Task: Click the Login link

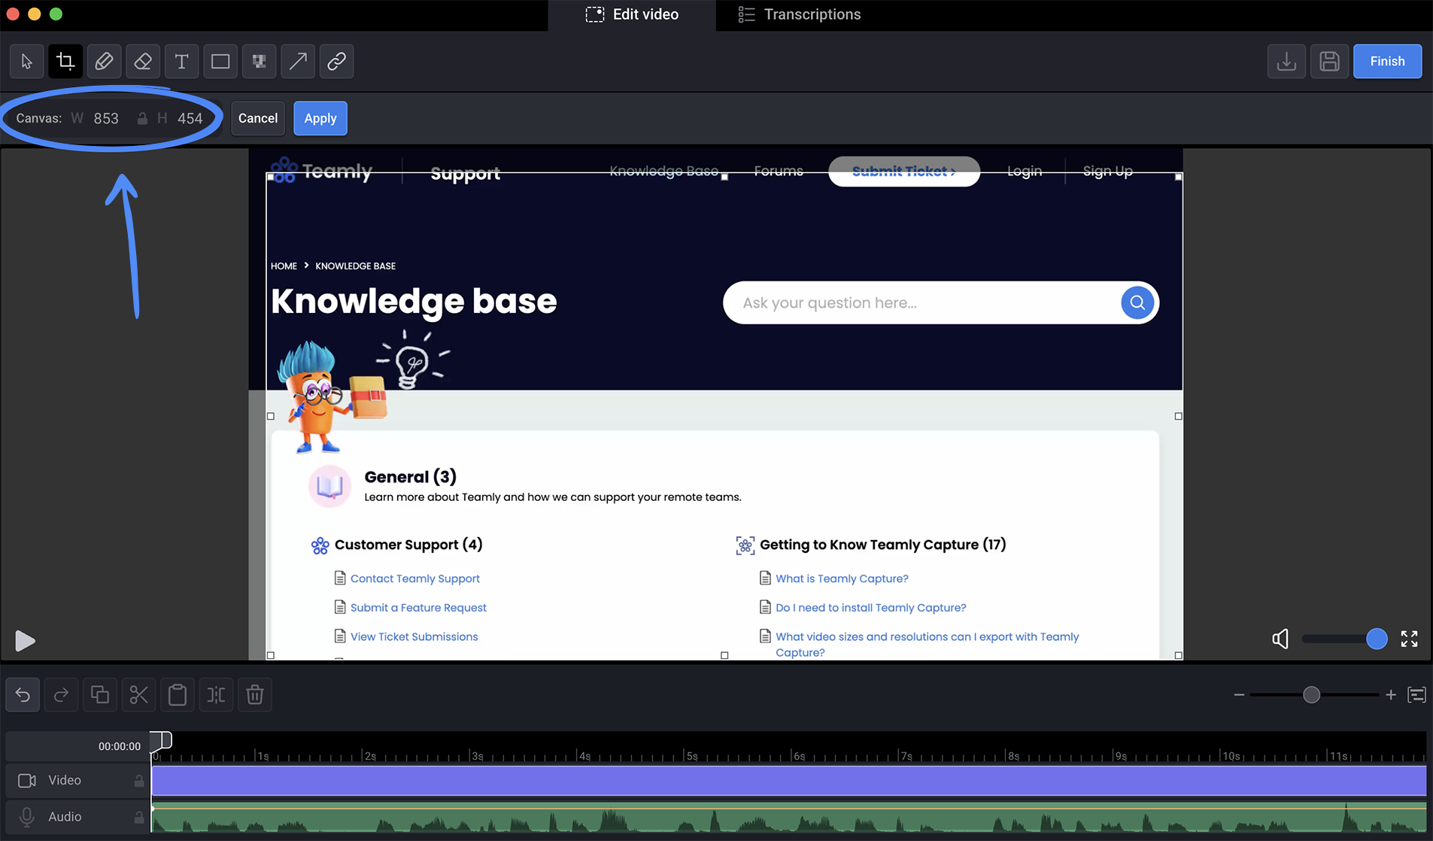Action: pos(1025,171)
